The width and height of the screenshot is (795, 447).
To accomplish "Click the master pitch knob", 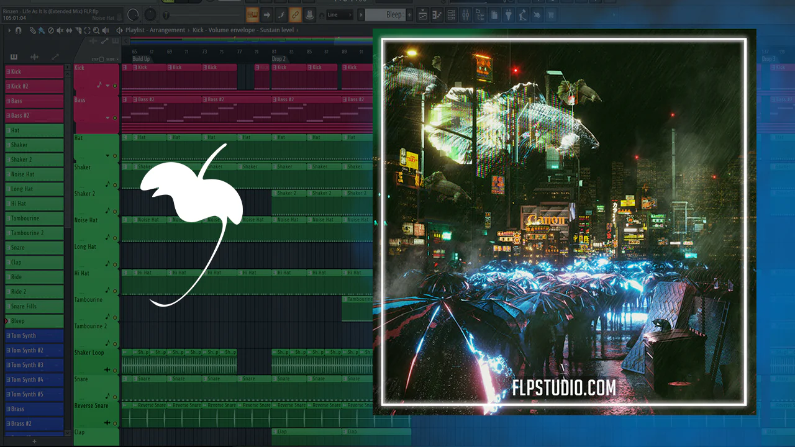I will pyautogui.click(x=150, y=14).
